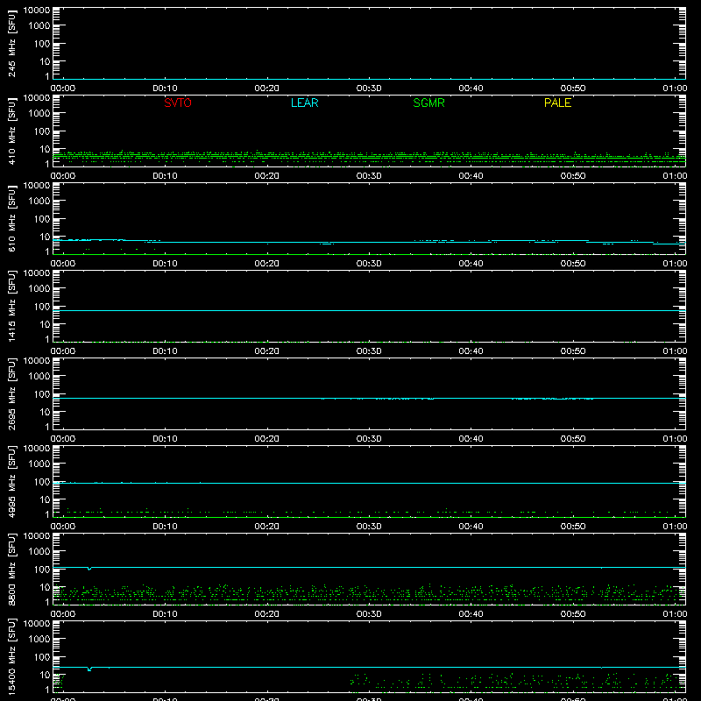The height and width of the screenshot is (701, 701).
Task: Click the 10 y-tick of 1415 MHz plot
Action: (45, 324)
